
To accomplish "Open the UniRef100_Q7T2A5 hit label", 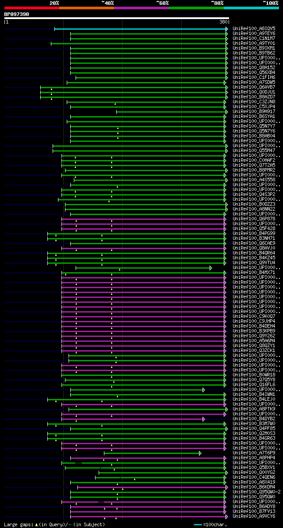I will 254,165.
